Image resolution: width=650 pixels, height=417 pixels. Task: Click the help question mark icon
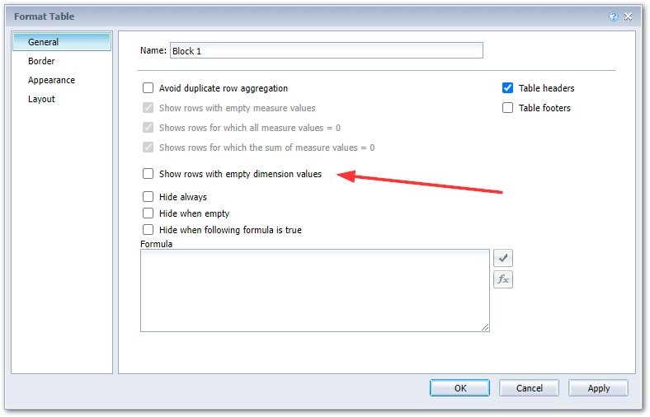[x=613, y=16]
